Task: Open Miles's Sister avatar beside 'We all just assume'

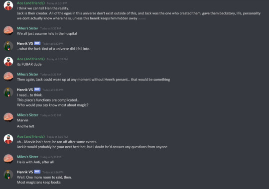Action: tap(8, 31)
